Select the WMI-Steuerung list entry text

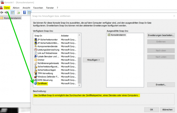coord(45,80)
